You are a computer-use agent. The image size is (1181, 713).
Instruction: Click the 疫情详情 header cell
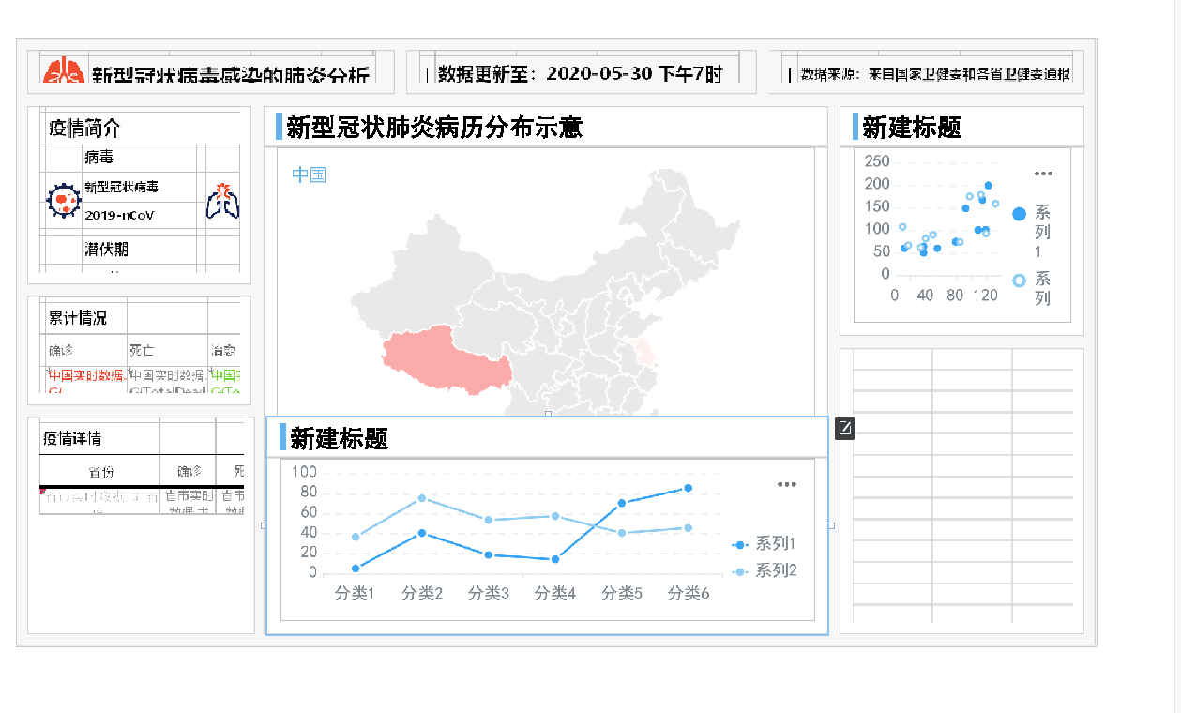coord(99,438)
